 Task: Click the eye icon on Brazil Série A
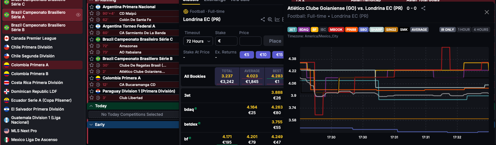point(78,15)
